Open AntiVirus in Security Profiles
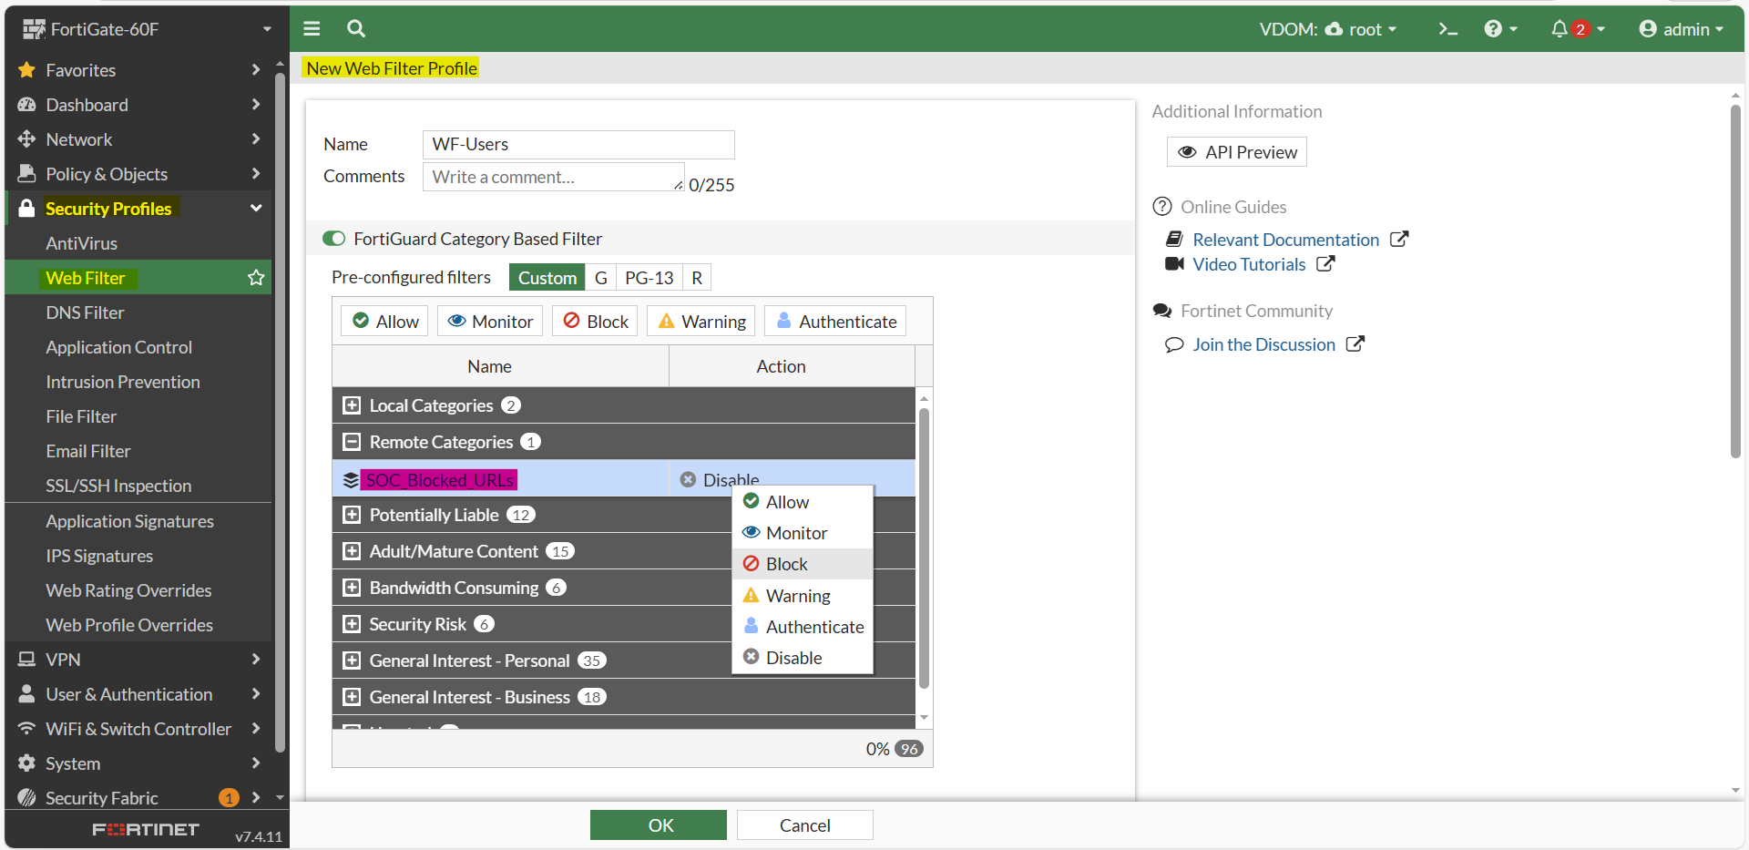The width and height of the screenshot is (1749, 850). [x=82, y=243]
